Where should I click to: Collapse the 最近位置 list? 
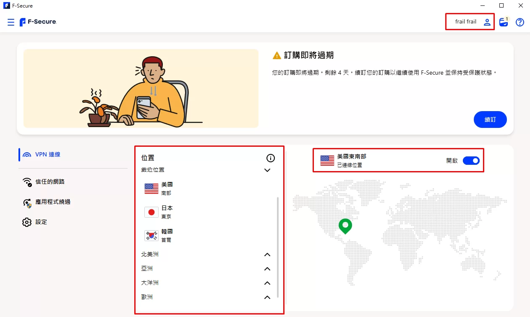pos(267,170)
